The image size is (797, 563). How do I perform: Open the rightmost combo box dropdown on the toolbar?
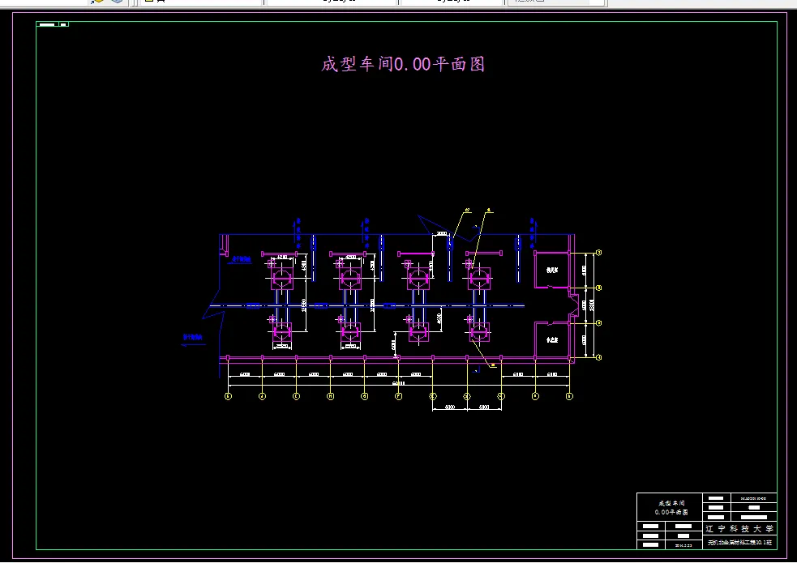pos(594,2)
